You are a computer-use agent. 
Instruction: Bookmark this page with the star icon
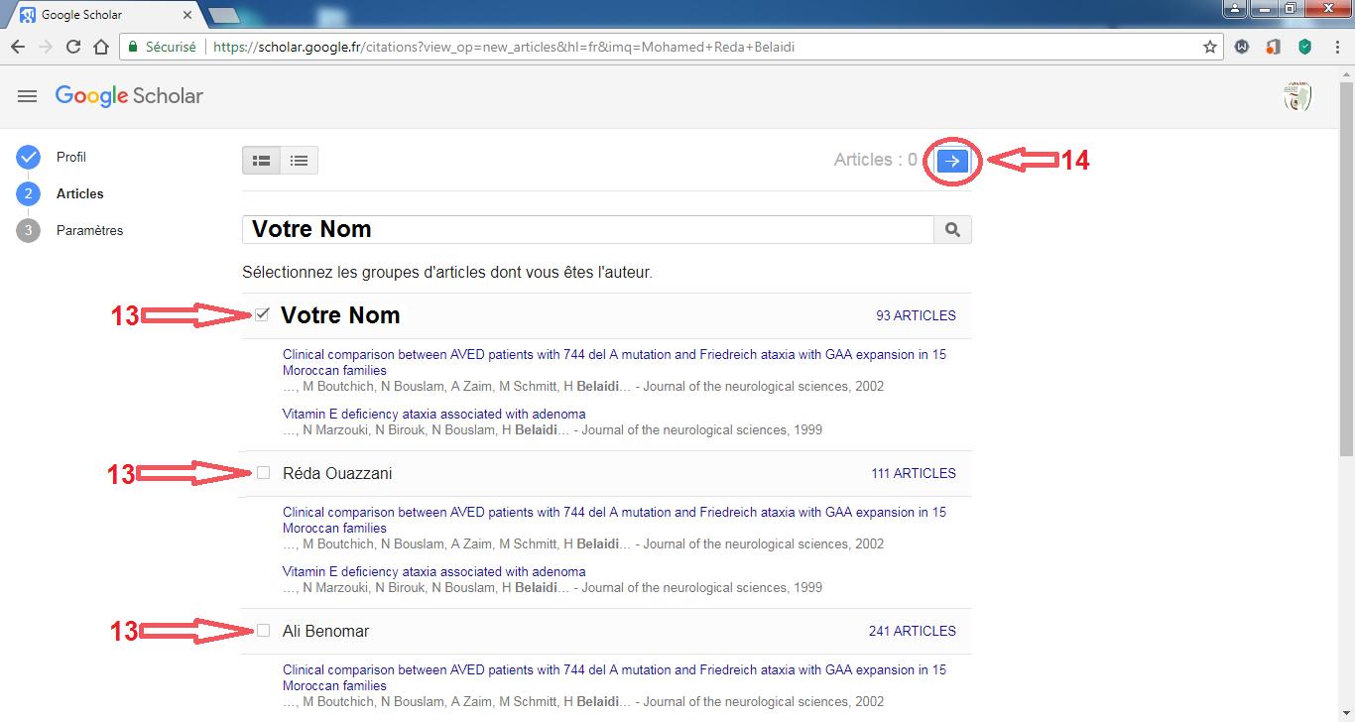[x=1210, y=47]
